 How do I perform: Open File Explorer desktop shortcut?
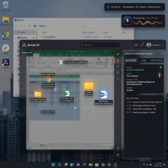point(6,19)
